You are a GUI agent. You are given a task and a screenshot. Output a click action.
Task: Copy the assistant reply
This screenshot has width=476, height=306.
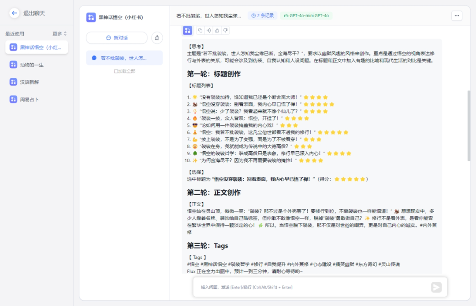pos(200,30)
